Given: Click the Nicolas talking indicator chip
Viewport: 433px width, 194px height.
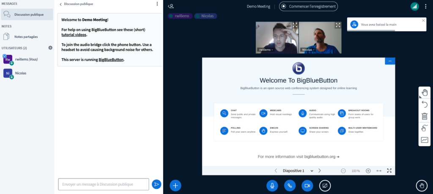Looking at the screenshot, I should [x=206, y=16].
